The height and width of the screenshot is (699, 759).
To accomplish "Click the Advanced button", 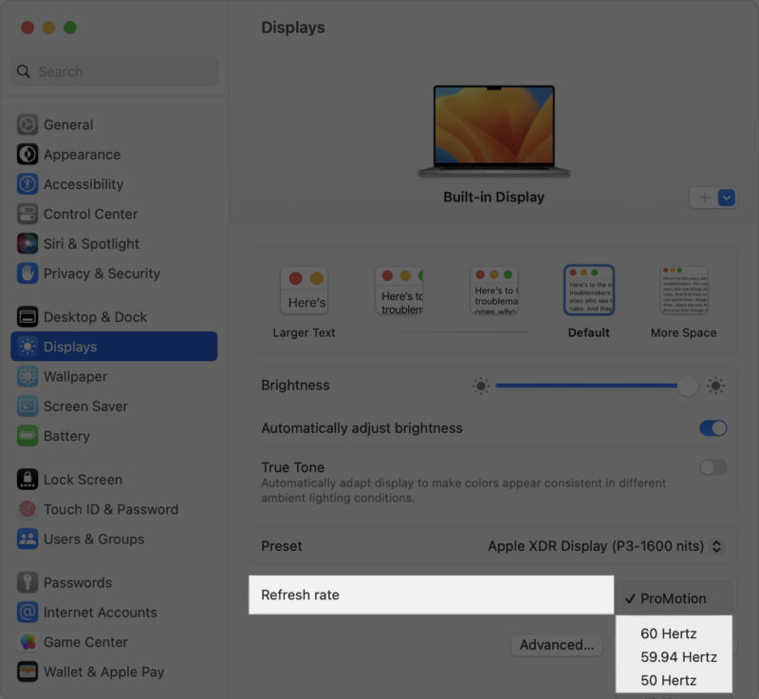I will (x=555, y=645).
